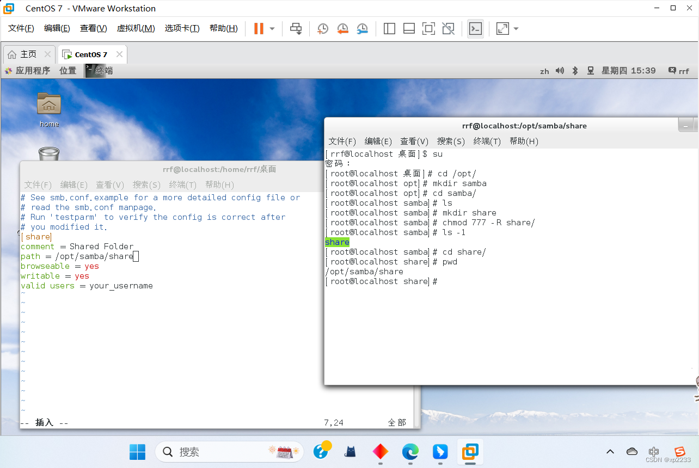Click the OneDrive cloud tray icon
Viewport: 699px width, 468px height.
pos(632,452)
